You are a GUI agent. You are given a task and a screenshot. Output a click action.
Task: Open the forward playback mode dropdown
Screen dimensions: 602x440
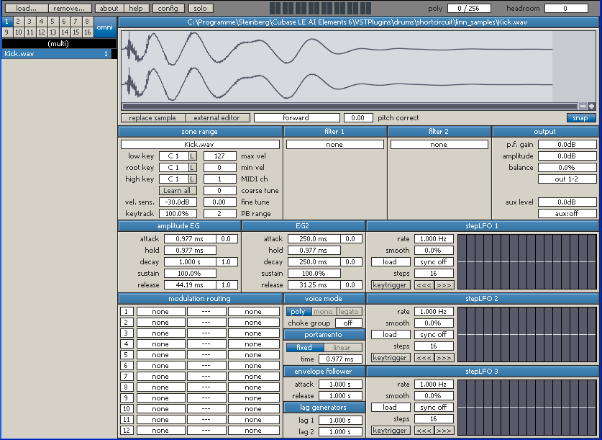(x=296, y=118)
